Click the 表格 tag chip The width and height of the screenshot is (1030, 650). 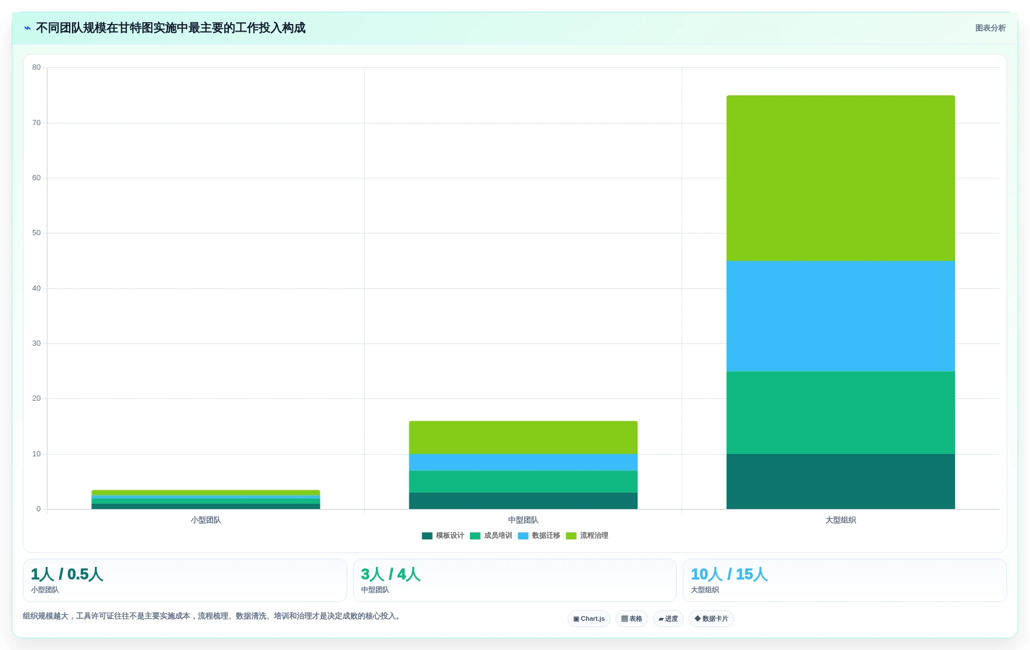click(x=632, y=619)
